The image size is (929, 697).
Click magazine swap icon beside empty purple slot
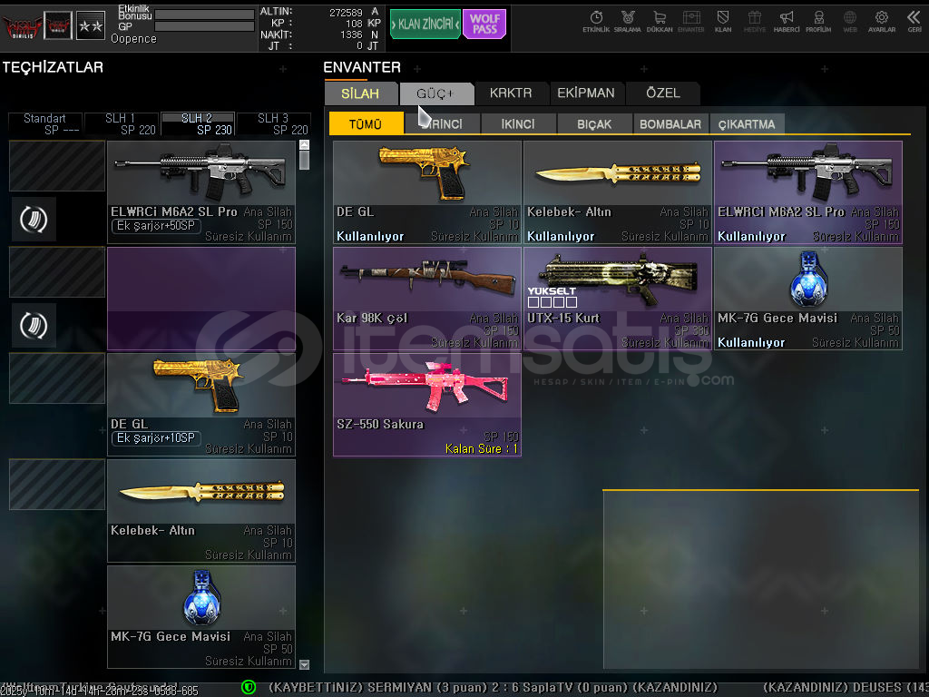(34, 325)
